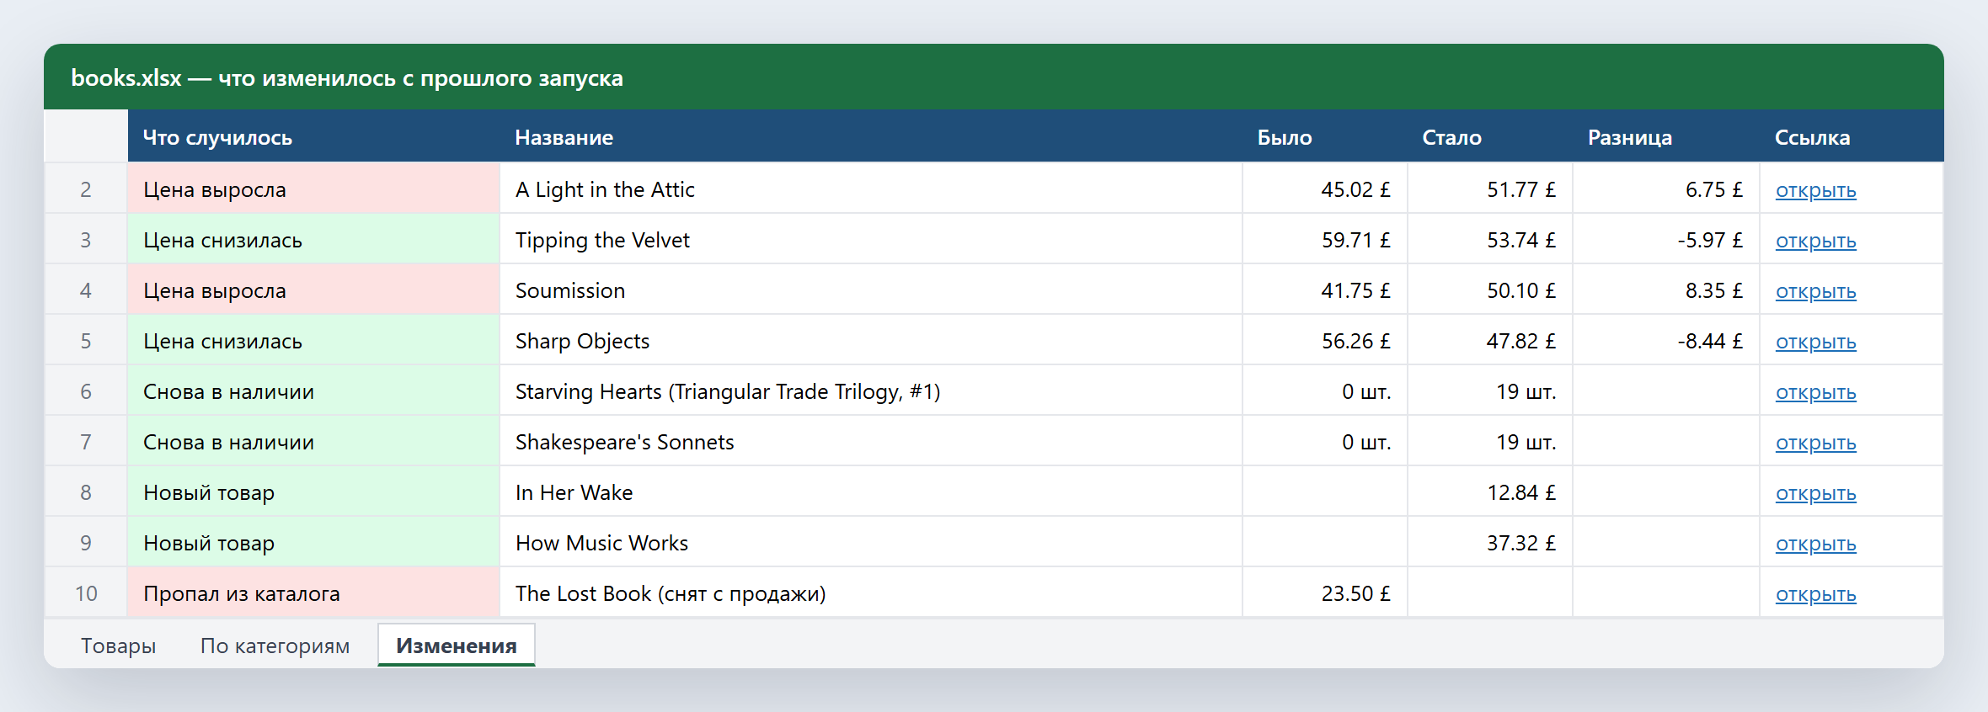
Task: Open The Lost Book link
Action: [1815, 594]
